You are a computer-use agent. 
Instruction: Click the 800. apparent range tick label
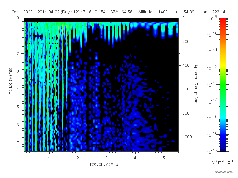click(x=187, y=113)
